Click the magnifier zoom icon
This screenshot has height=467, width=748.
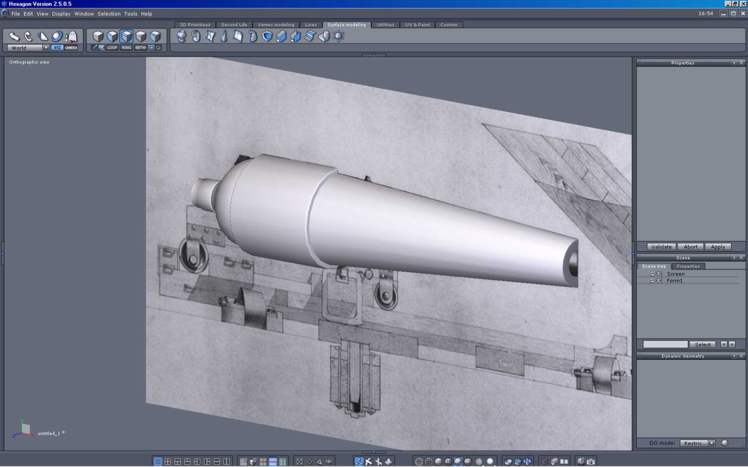tap(319, 462)
